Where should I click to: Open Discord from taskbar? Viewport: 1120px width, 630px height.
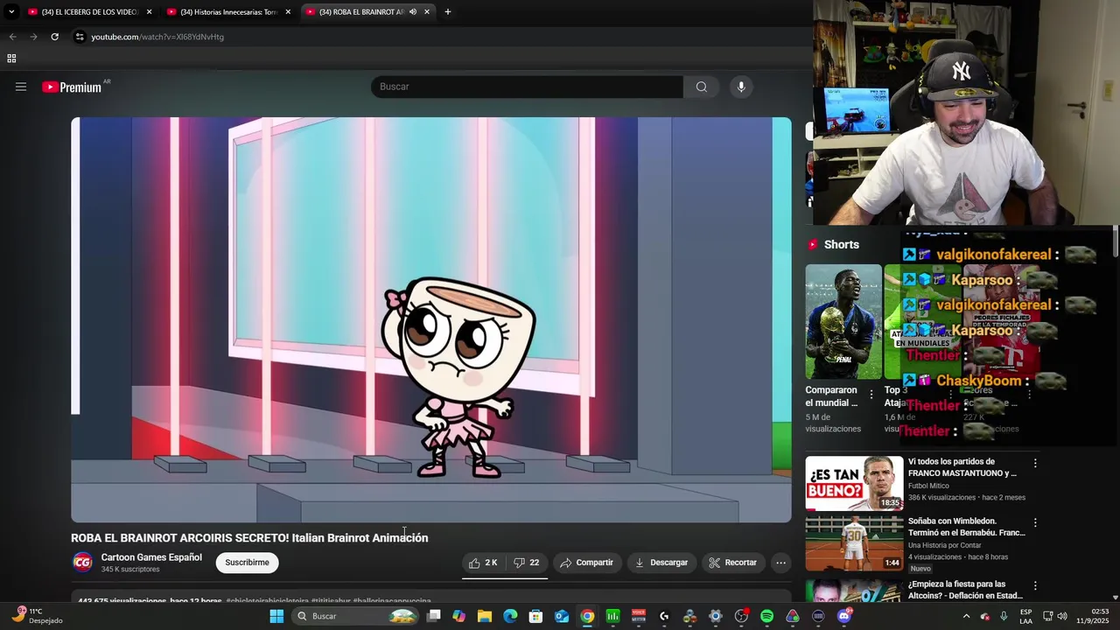(844, 616)
